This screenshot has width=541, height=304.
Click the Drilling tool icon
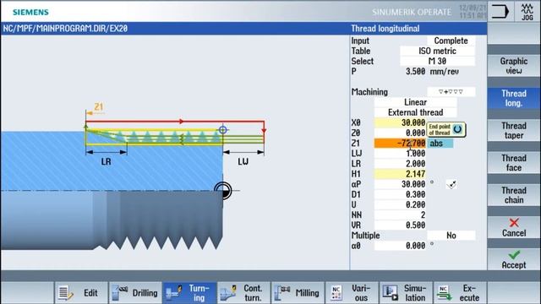point(120,293)
